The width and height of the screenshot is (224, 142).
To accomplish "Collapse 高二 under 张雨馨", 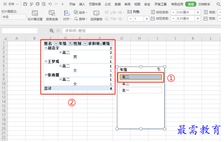I will [x=60, y=79].
